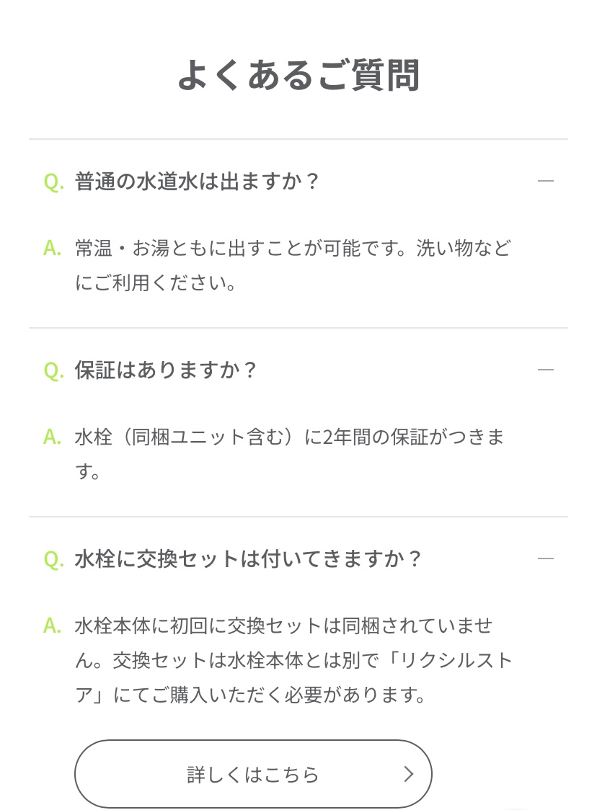
Task: Click the よくあるご質問 page heading
Action: coord(298,76)
